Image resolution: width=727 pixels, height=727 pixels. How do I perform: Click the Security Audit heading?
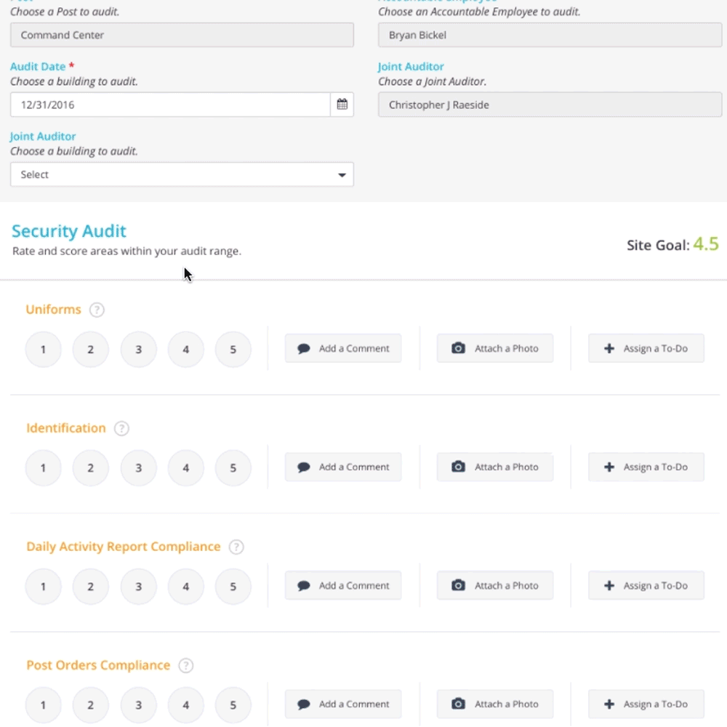tap(68, 231)
